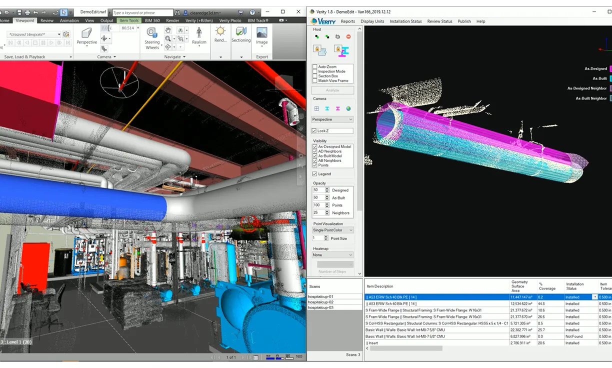Image resolution: width=612 pixels, height=368 pixels.
Task: Enable the Match View Frame checkbox
Action: point(315,80)
